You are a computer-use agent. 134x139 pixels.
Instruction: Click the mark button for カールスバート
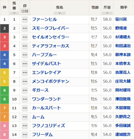point(25,108)
